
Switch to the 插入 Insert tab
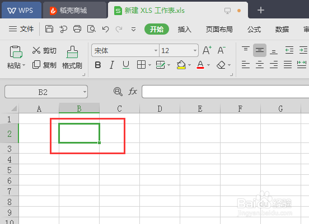coord(185,29)
